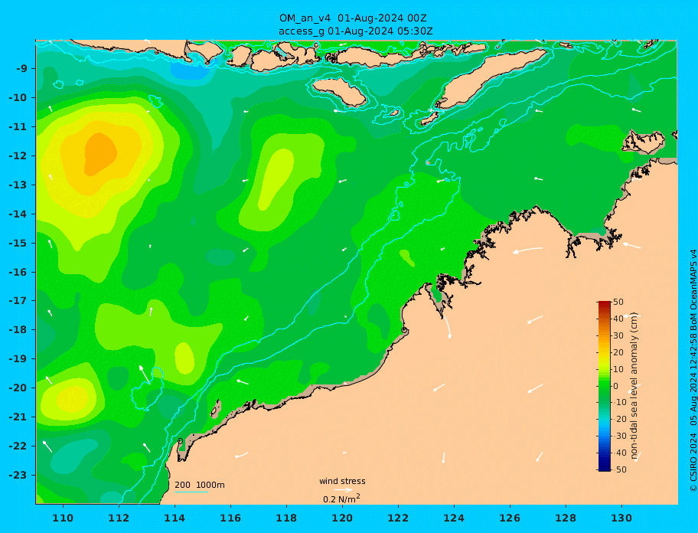The image size is (698, 533).
Task: Click the 0 tick label on the colorbar
Action: (615, 386)
